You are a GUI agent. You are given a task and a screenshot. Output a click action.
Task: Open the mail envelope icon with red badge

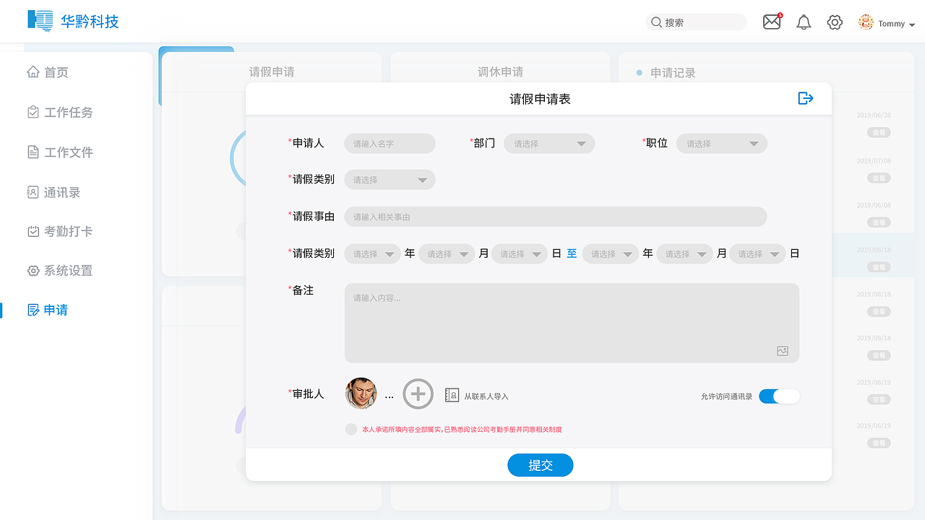[x=772, y=22]
